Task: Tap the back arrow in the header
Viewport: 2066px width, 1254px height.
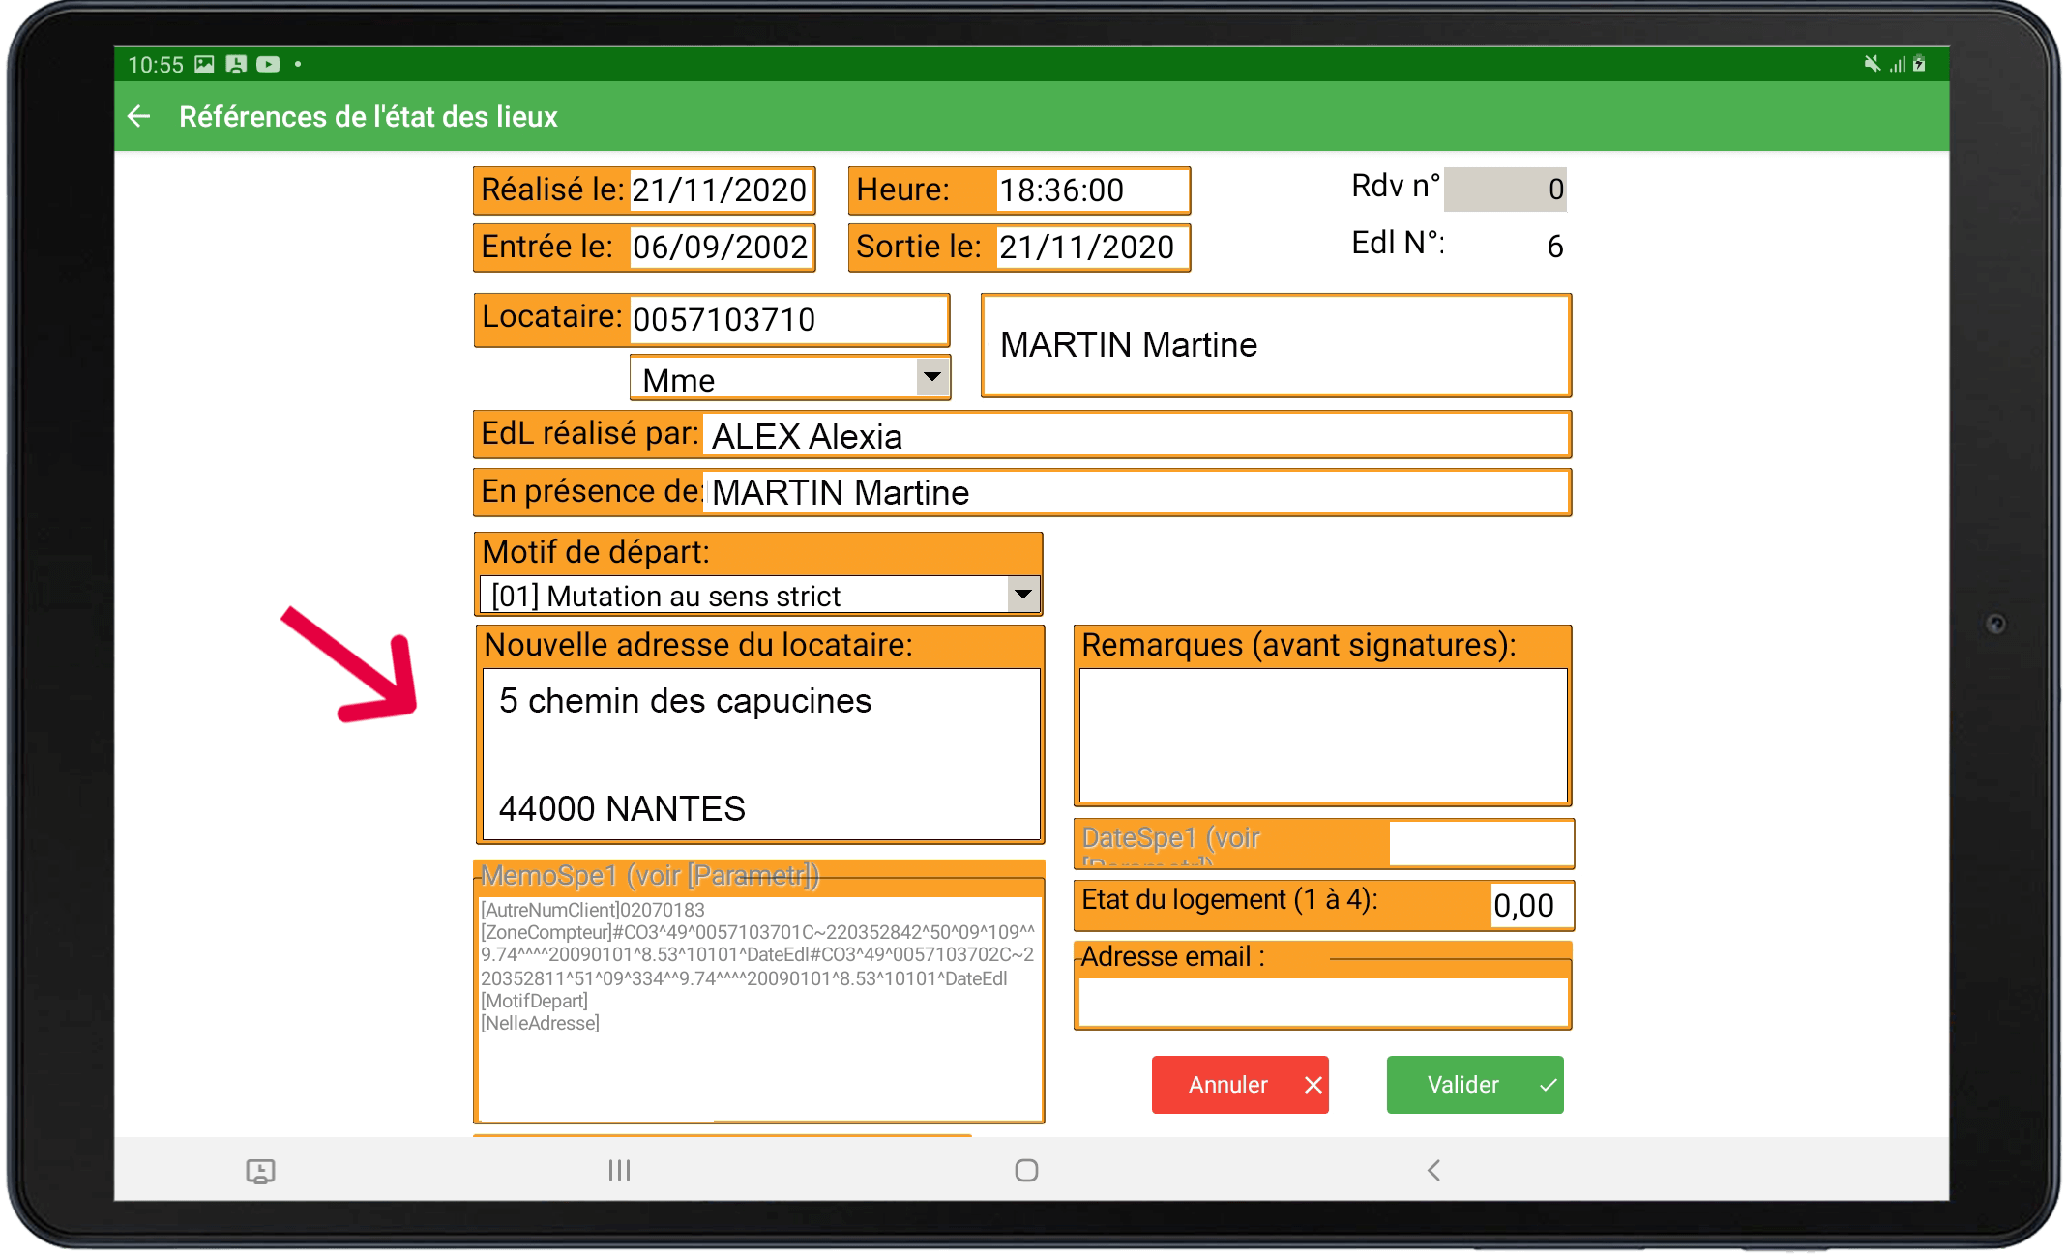Action: click(x=139, y=117)
